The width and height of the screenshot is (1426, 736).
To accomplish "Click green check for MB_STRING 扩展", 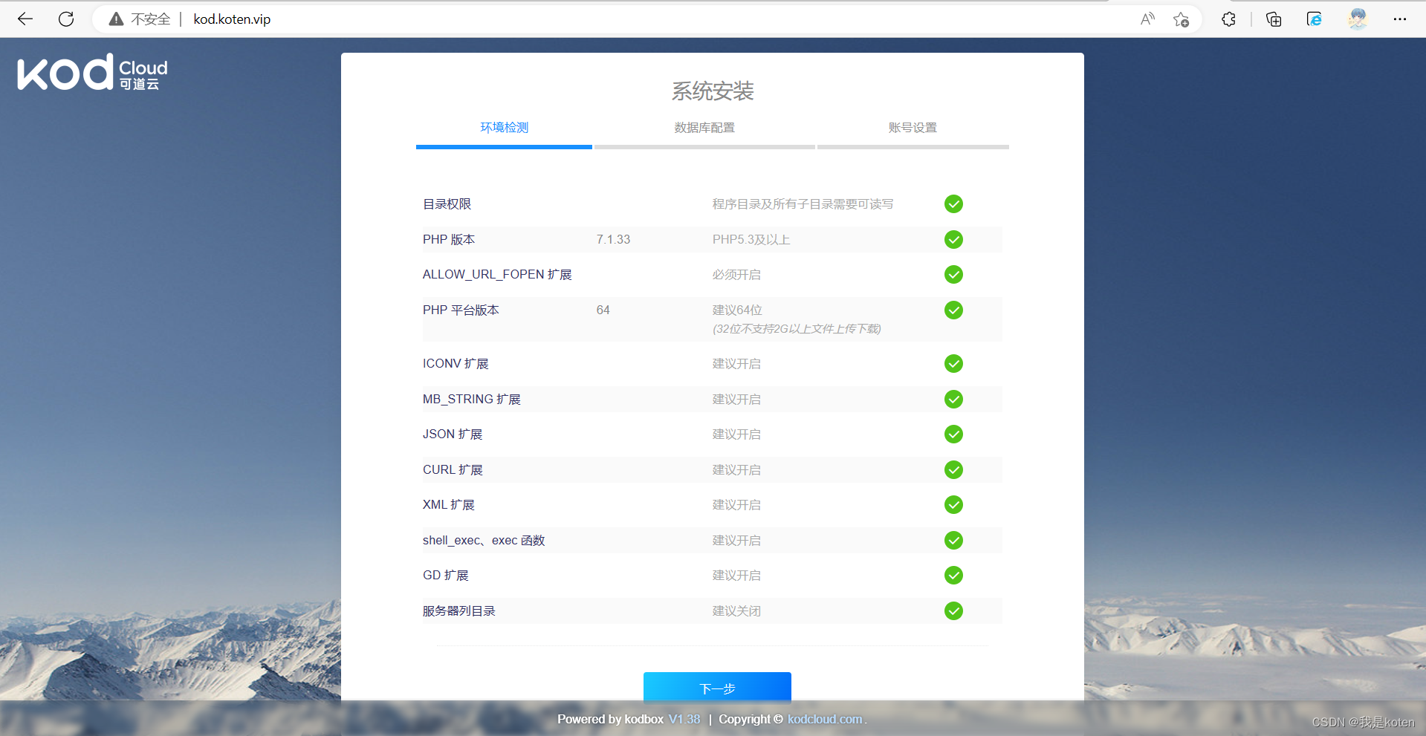I will [953, 400].
